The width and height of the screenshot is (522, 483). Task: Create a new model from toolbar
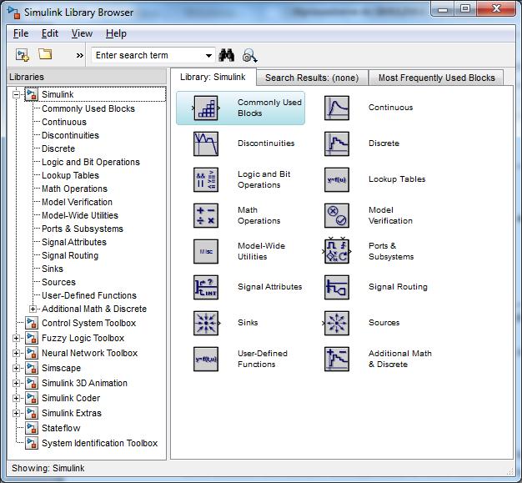click(23, 55)
